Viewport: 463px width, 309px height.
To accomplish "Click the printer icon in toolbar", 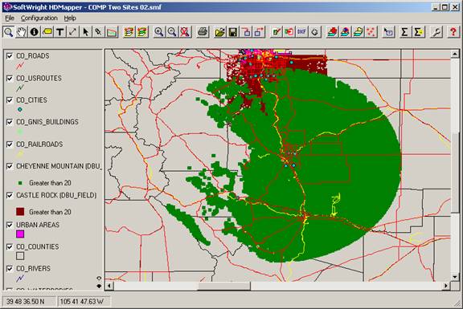I will [x=203, y=32].
